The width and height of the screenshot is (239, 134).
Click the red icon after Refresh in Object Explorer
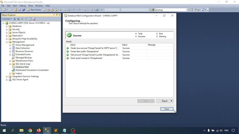pos(34,19)
